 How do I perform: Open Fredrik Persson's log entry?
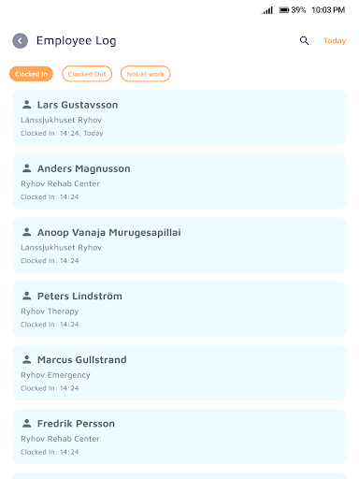179,436
